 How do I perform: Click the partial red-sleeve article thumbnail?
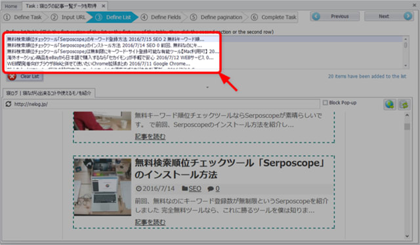pyautogui.click(x=102, y=121)
